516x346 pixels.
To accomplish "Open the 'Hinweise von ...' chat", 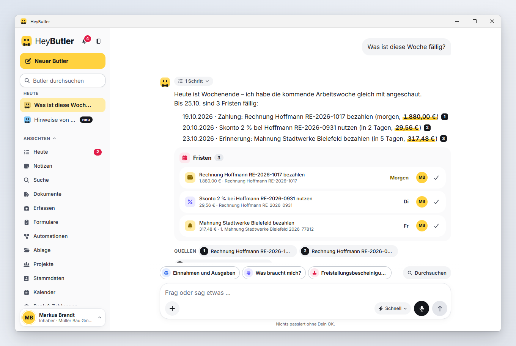I will point(63,120).
